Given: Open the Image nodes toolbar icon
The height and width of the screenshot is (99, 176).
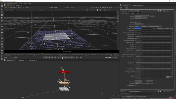Looking at the screenshot, I should pyautogui.click(x=2, y=6).
